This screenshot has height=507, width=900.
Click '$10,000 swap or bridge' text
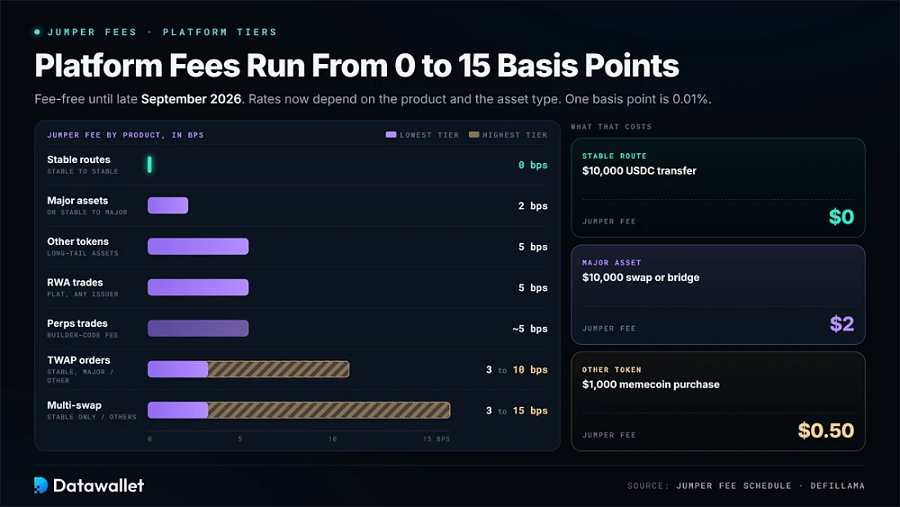point(641,277)
